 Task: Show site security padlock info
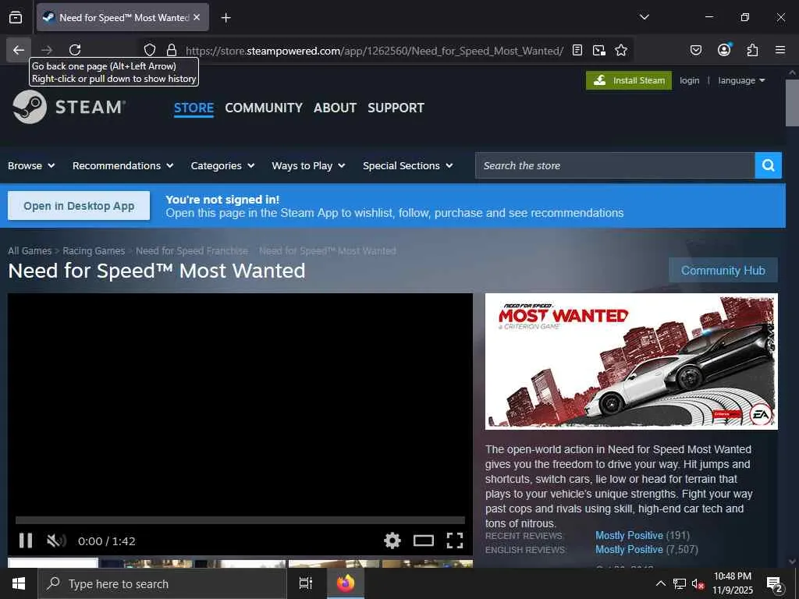172,50
